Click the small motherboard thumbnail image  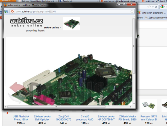(x=71, y=24)
